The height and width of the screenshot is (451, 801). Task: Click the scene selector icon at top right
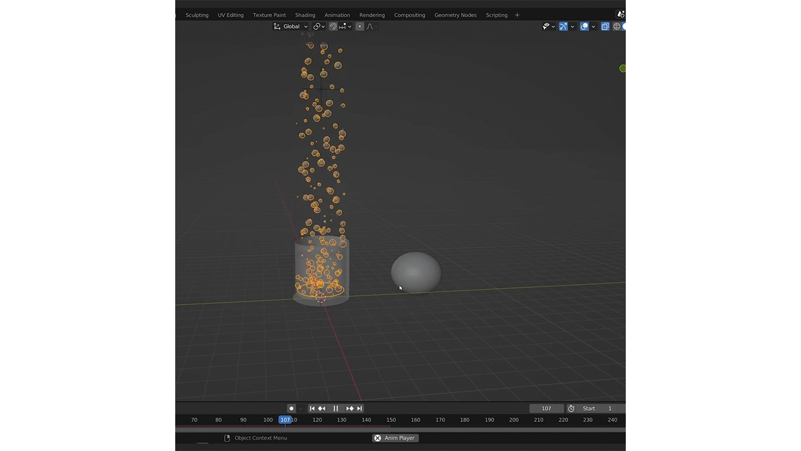coord(621,14)
